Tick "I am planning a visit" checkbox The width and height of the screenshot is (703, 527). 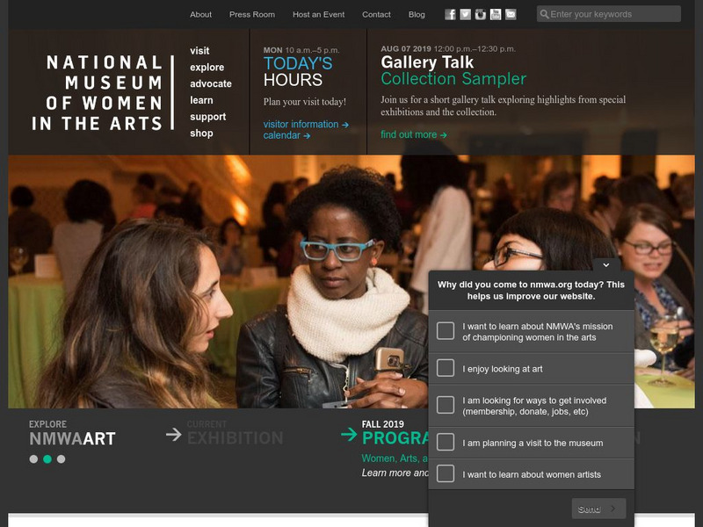point(446,442)
